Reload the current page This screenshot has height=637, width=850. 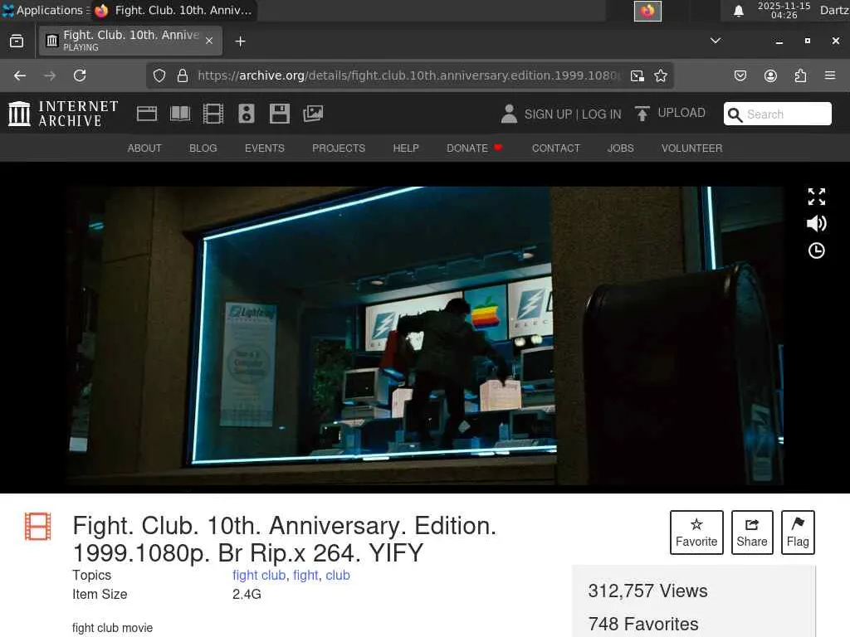(x=80, y=75)
